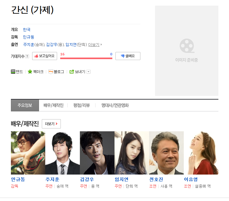Click the thumbs-up 보고싶어요 button

(x=45, y=56)
